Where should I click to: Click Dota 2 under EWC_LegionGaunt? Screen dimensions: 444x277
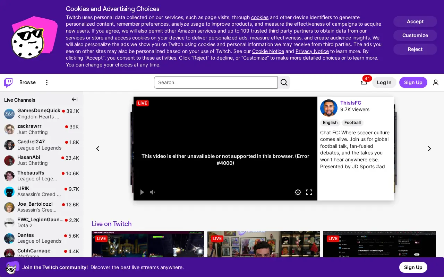coord(25,225)
